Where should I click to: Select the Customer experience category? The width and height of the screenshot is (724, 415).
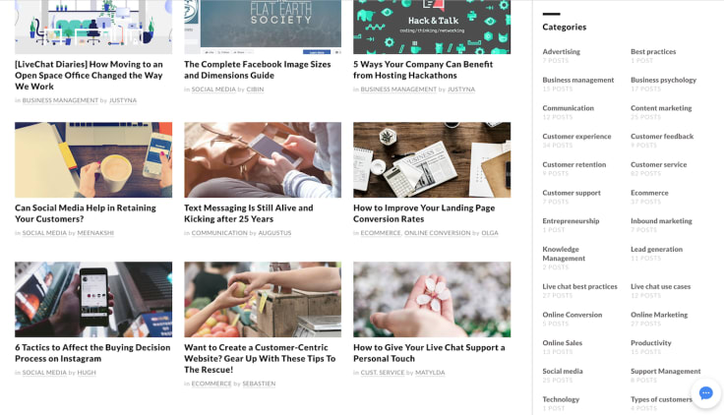576,136
